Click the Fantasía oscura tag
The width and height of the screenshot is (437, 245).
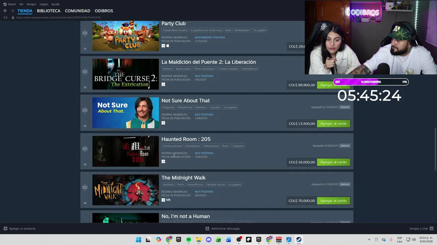(x=215, y=184)
